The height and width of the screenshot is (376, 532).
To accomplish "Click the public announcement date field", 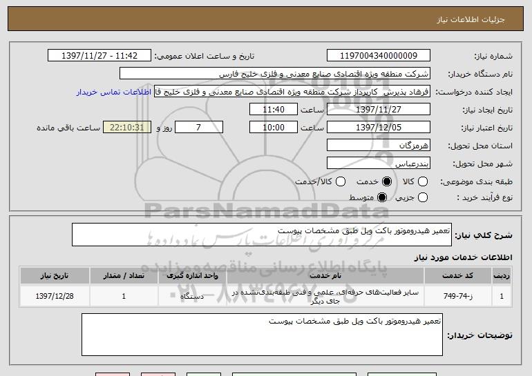I will pyautogui.click(x=99, y=56).
